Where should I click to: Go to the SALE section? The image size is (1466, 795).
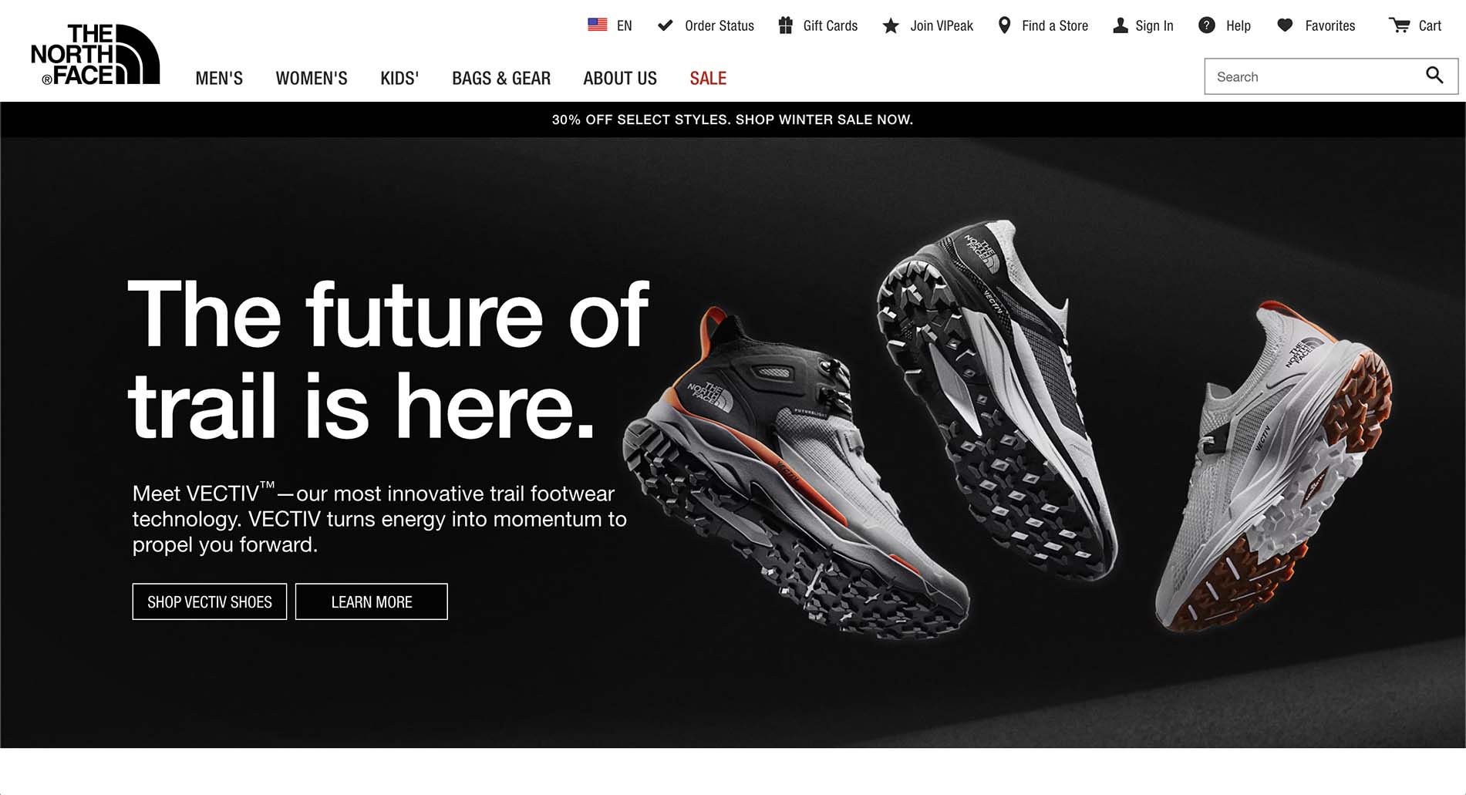[708, 78]
